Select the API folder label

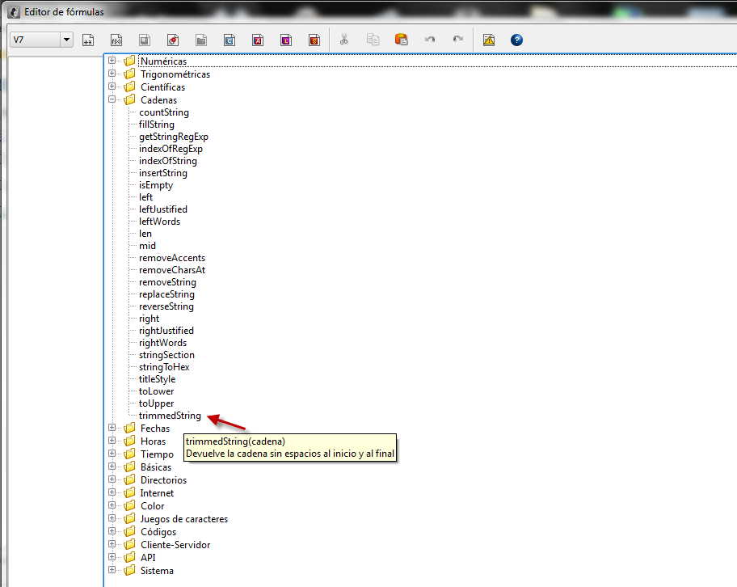148,557
